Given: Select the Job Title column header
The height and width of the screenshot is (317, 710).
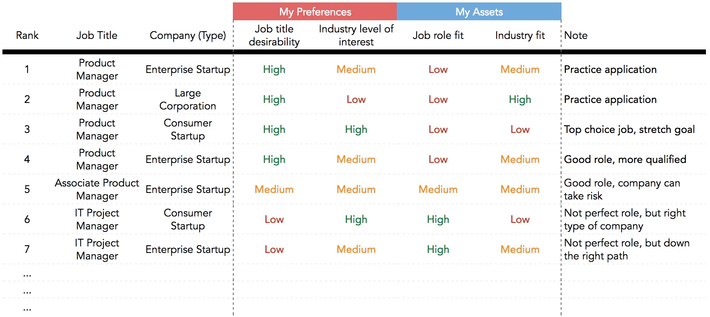Looking at the screenshot, I should [97, 36].
